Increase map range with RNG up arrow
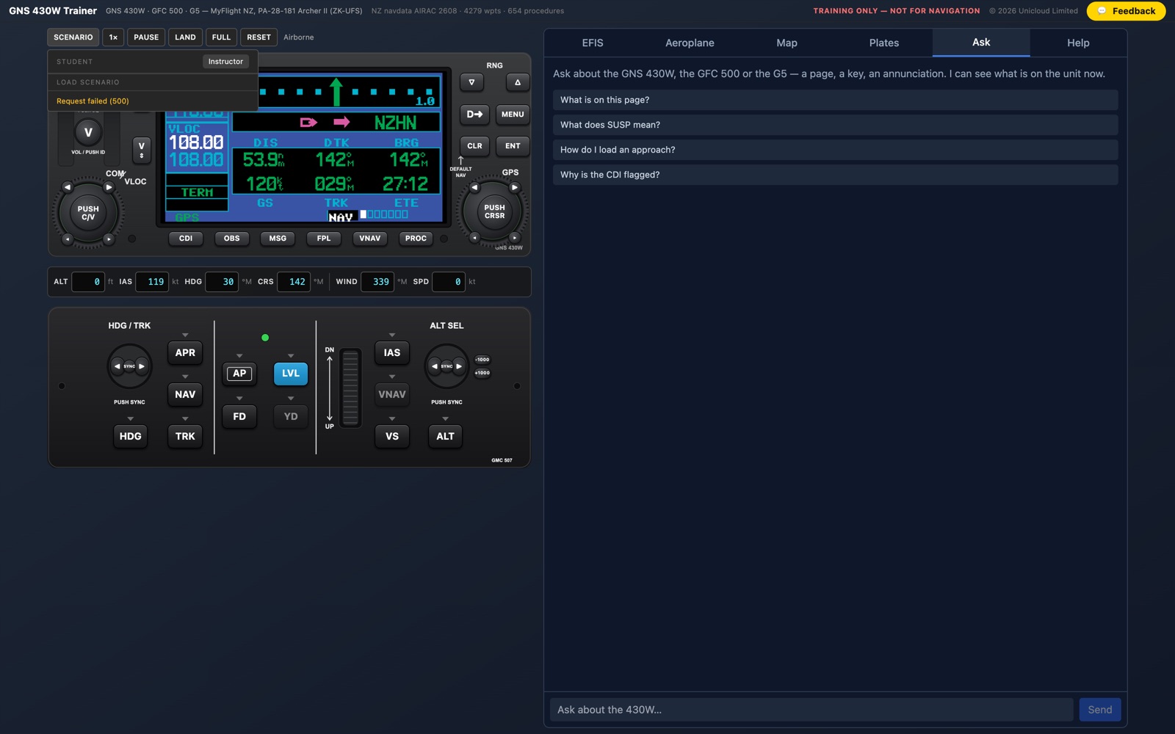 tap(518, 82)
